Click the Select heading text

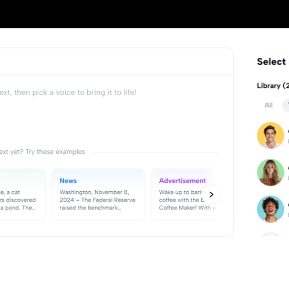click(x=271, y=61)
